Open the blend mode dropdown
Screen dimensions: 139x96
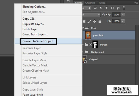point(92,15)
